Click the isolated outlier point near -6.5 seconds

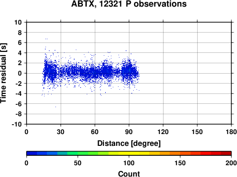(55, 107)
